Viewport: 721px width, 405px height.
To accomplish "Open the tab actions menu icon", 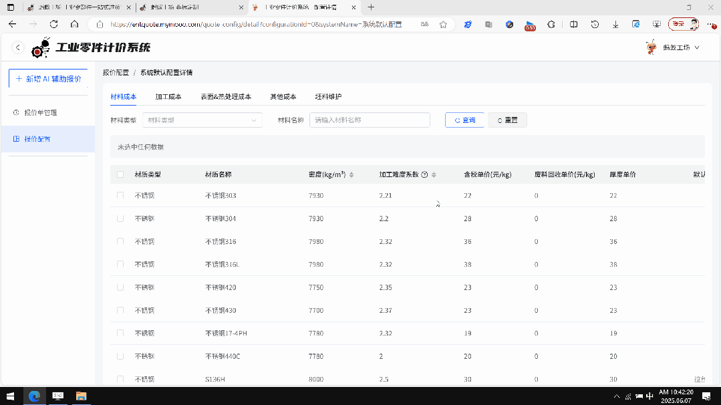I will click(x=11, y=7).
